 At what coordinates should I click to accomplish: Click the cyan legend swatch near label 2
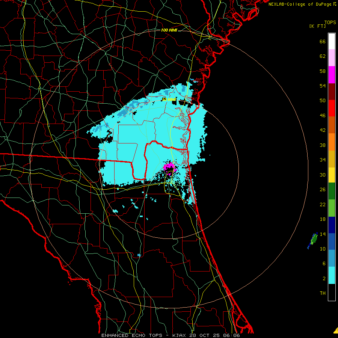[332, 275]
